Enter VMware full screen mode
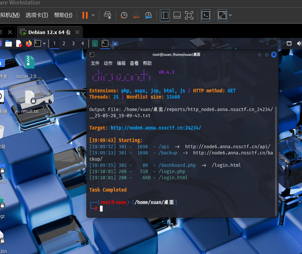This screenshot has width=302, height=254. point(189,15)
